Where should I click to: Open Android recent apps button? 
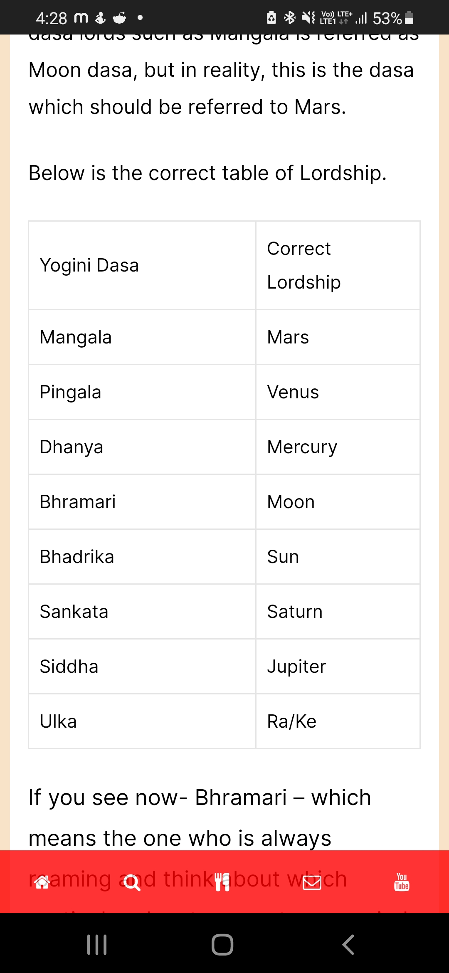(97, 945)
